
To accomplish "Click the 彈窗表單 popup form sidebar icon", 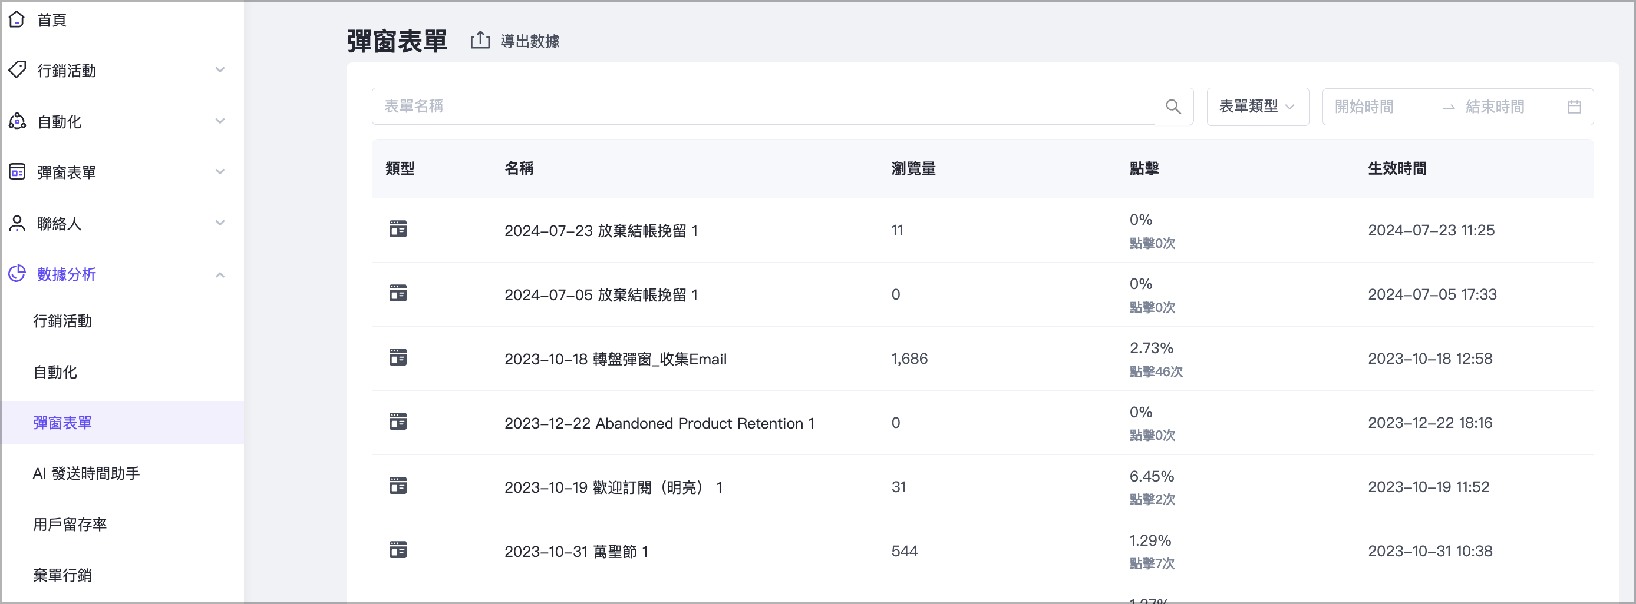I will click(17, 172).
